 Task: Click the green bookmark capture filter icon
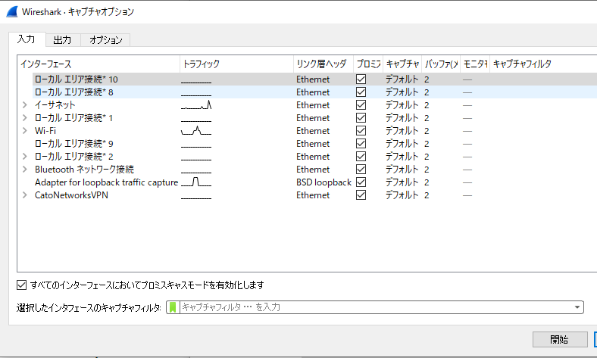click(x=173, y=307)
